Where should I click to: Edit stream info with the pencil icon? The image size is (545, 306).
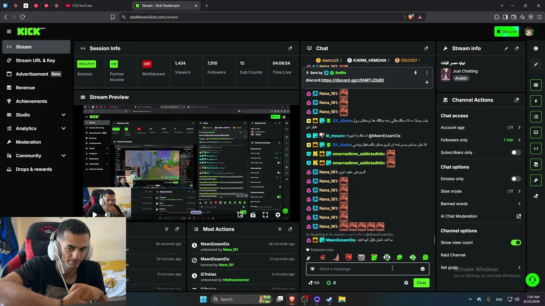pos(506,48)
